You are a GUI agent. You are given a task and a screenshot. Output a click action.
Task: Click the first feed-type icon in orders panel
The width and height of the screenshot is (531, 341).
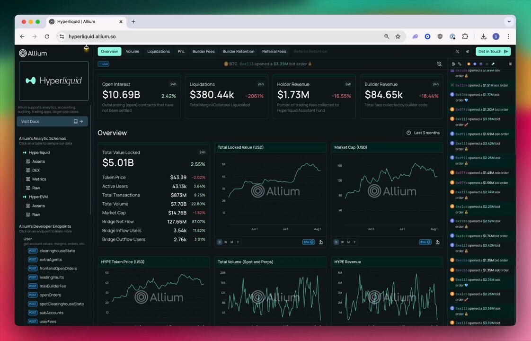point(453,64)
